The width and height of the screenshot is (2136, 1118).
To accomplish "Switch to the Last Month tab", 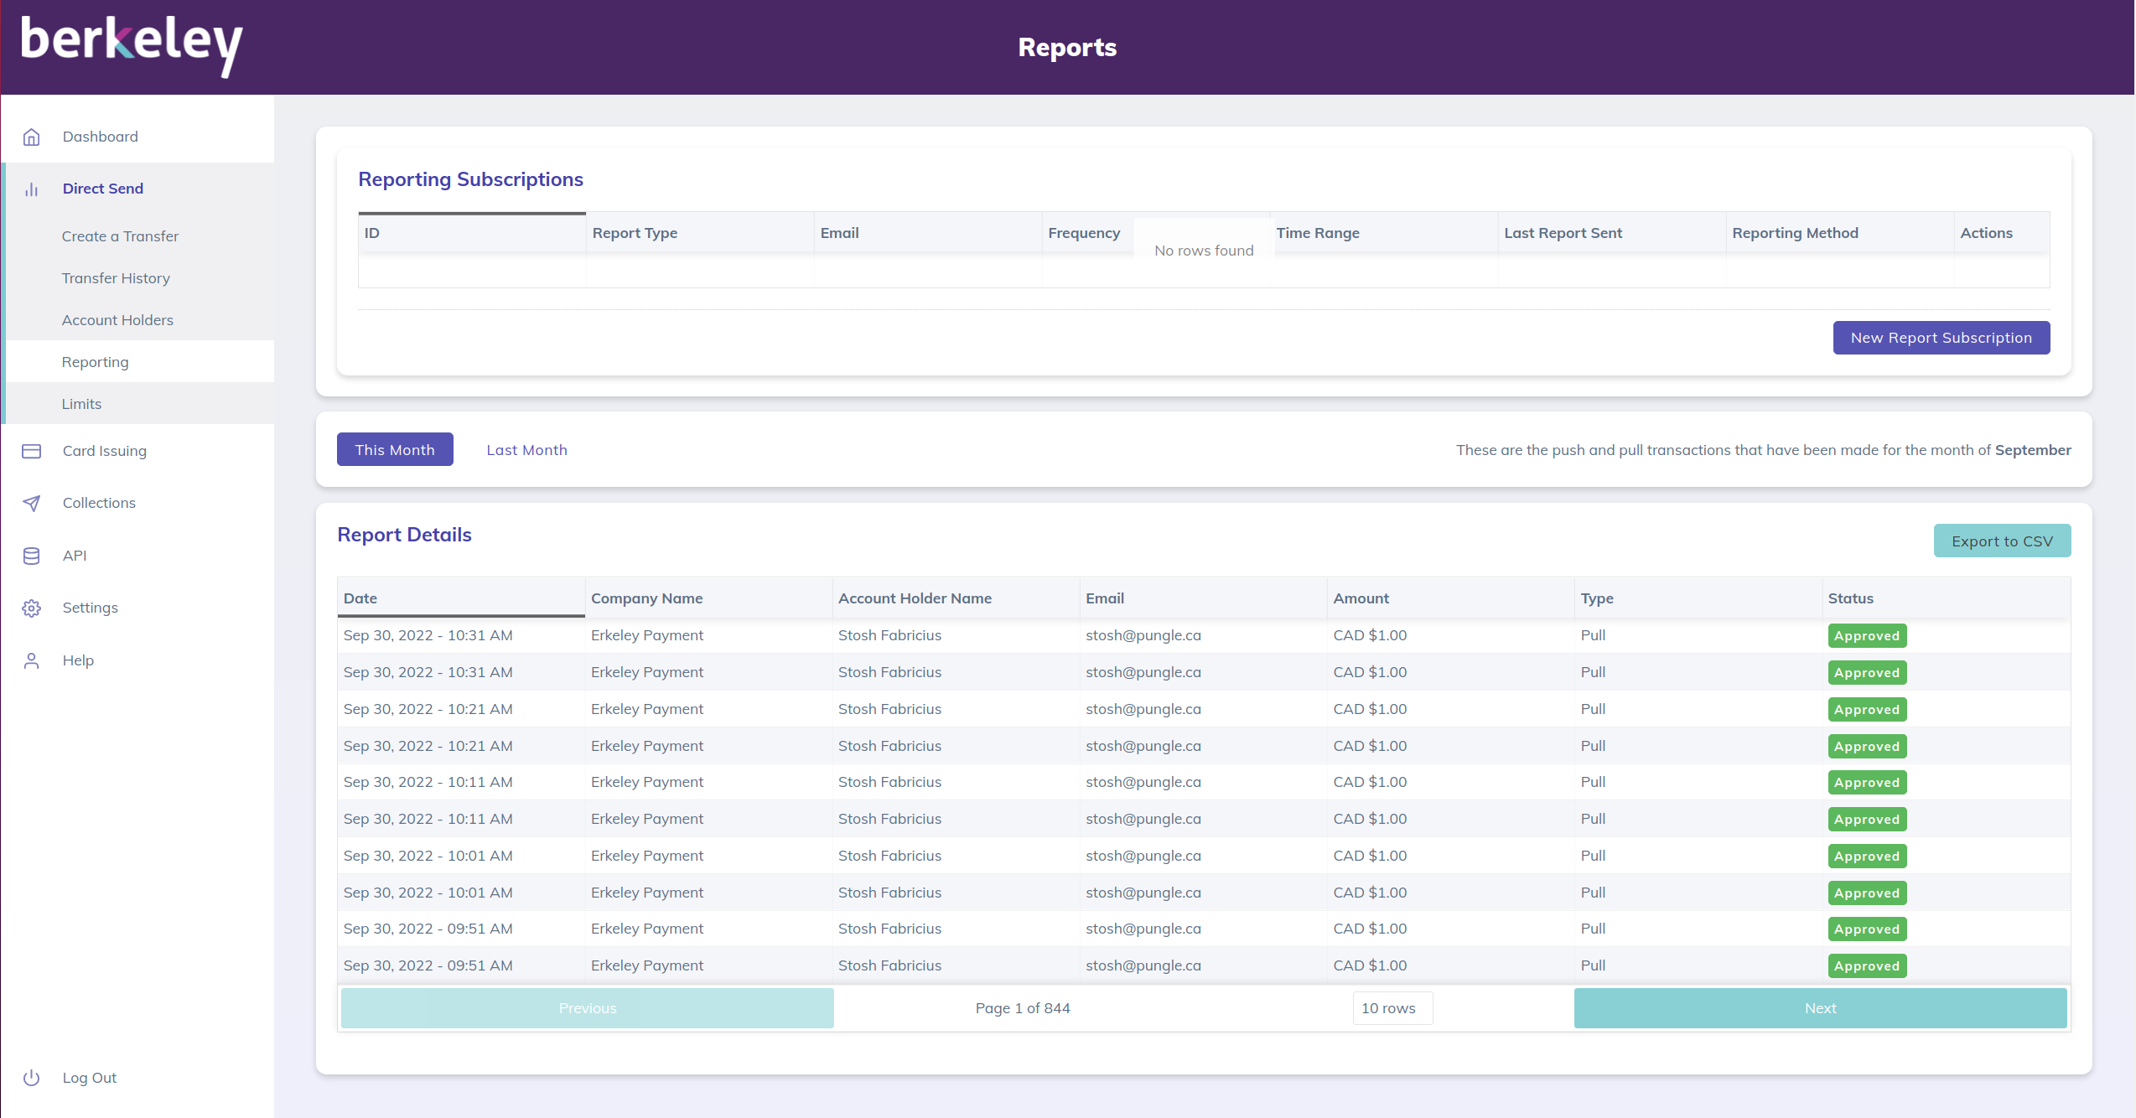I will [x=526, y=450].
